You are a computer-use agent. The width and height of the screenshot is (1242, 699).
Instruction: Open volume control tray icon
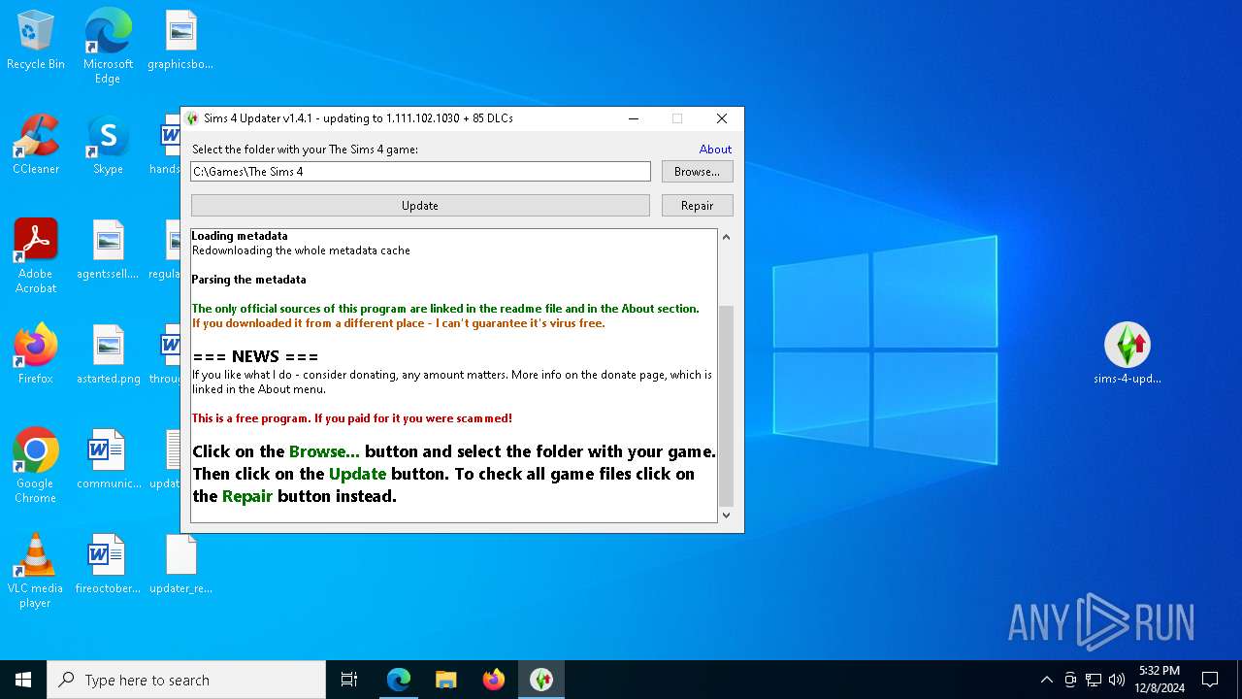coord(1117,680)
